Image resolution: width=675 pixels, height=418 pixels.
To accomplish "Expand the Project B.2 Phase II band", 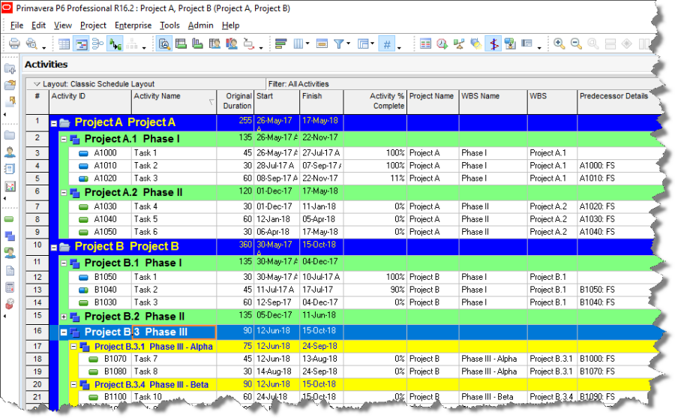I will tap(64, 317).
